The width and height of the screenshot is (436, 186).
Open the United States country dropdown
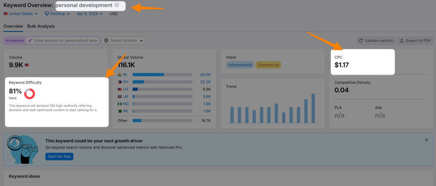coord(20,14)
